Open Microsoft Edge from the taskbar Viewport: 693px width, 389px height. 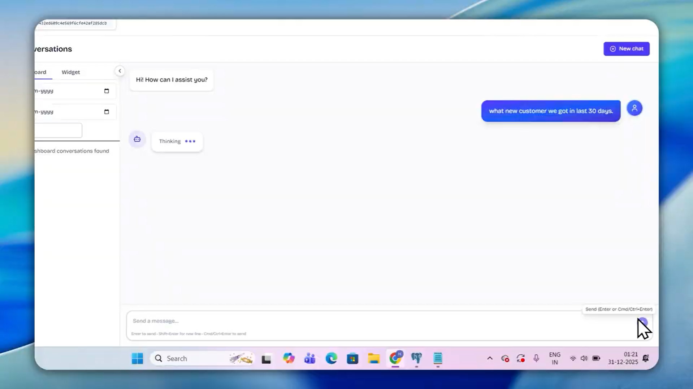point(331,358)
